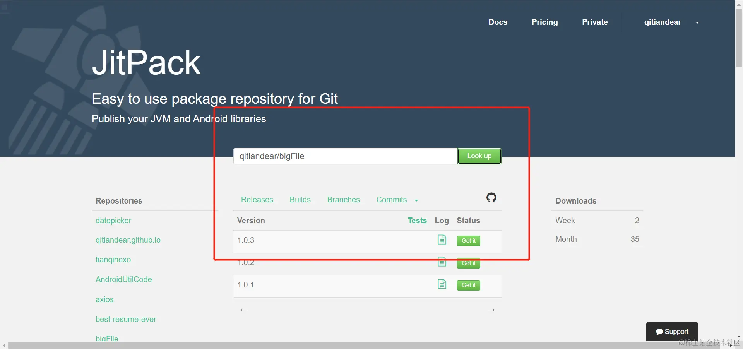
Task: Switch to the Builds tab
Action: coord(300,200)
